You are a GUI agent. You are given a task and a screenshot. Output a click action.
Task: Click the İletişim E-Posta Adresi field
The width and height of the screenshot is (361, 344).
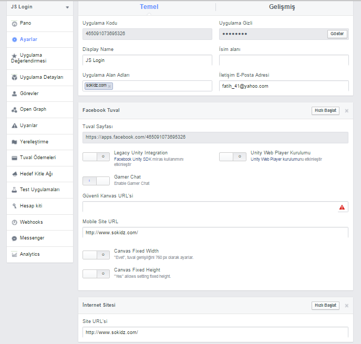(284, 86)
